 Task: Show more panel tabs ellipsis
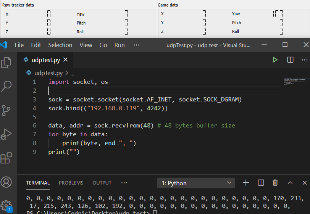(124, 183)
